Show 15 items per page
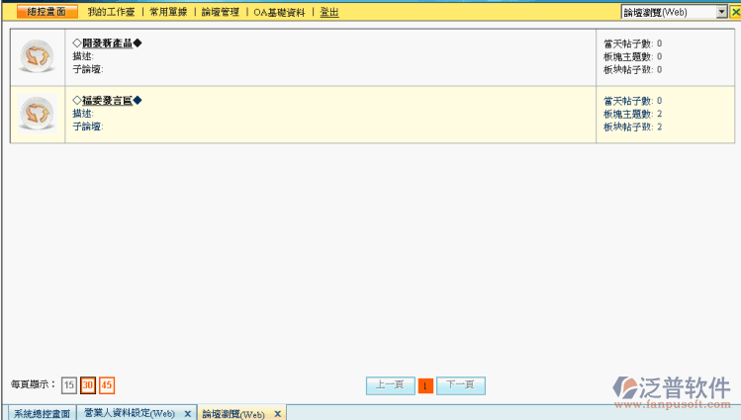This screenshot has width=741, height=420. [68, 384]
